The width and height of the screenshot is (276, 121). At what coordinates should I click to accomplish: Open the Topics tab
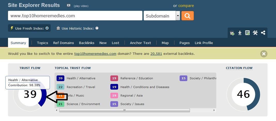pyautogui.click(x=42, y=43)
